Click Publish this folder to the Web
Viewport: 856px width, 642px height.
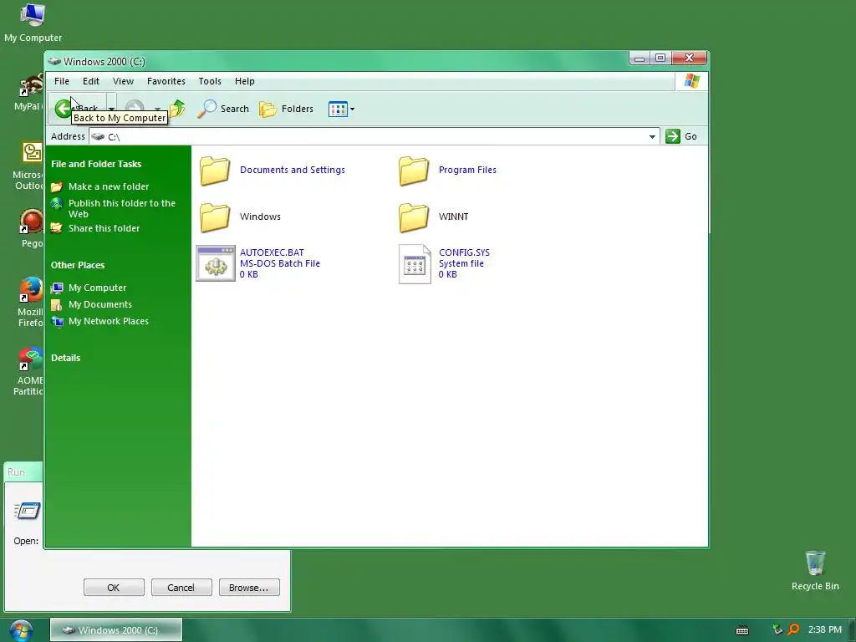pyautogui.click(x=122, y=208)
